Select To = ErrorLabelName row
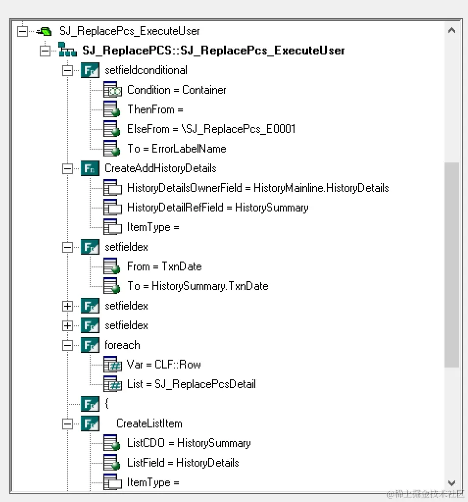468x502 pixels. click(176, 149)
